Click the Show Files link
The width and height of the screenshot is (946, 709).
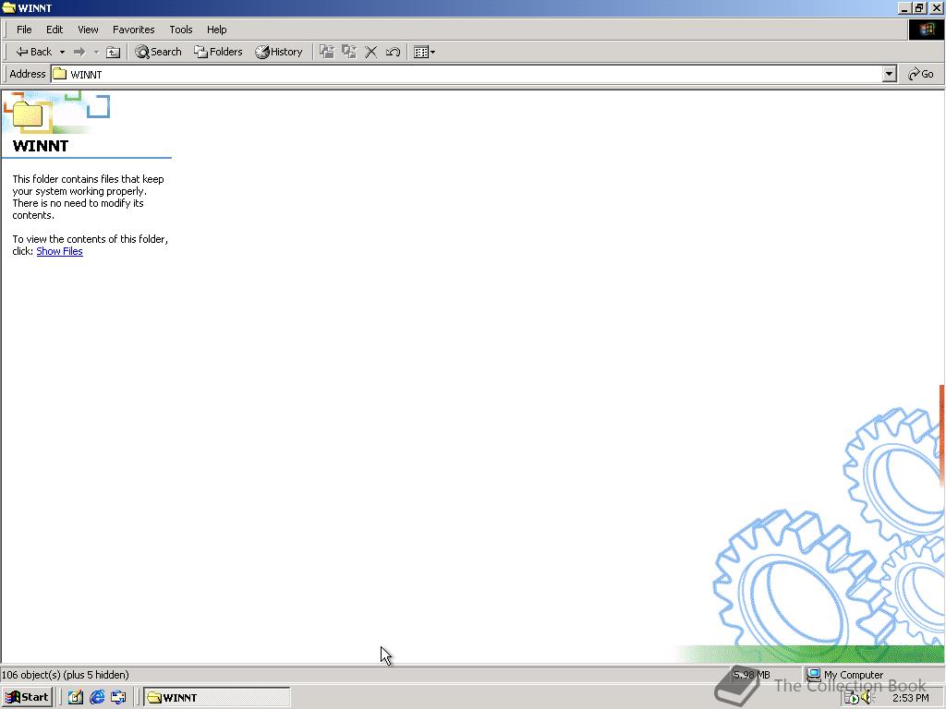tap(60, 251)
